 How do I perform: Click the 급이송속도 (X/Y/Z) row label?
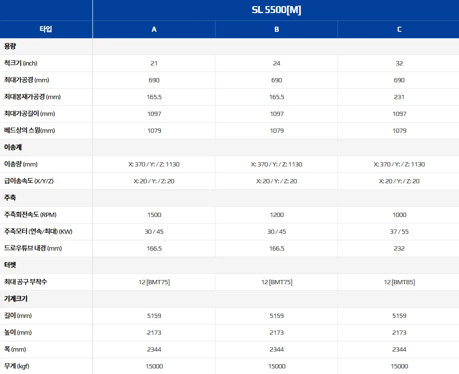29,181
